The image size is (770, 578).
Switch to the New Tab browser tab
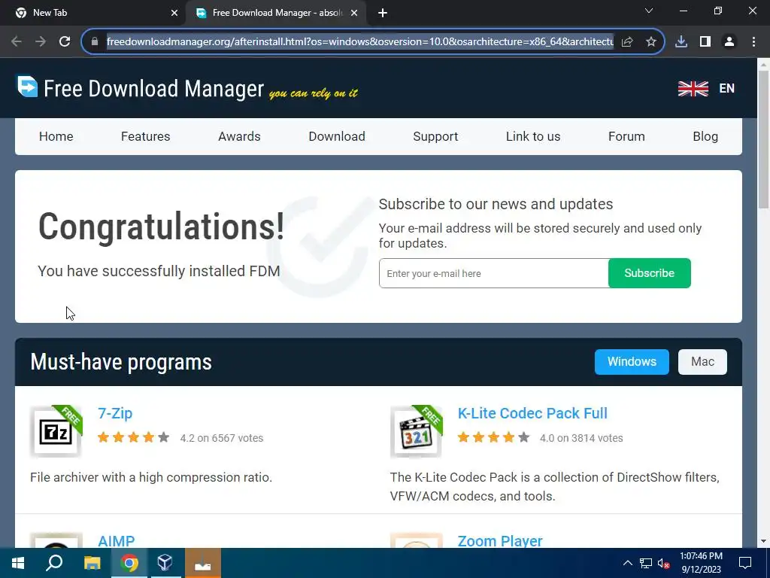click(x=92, y=13)
